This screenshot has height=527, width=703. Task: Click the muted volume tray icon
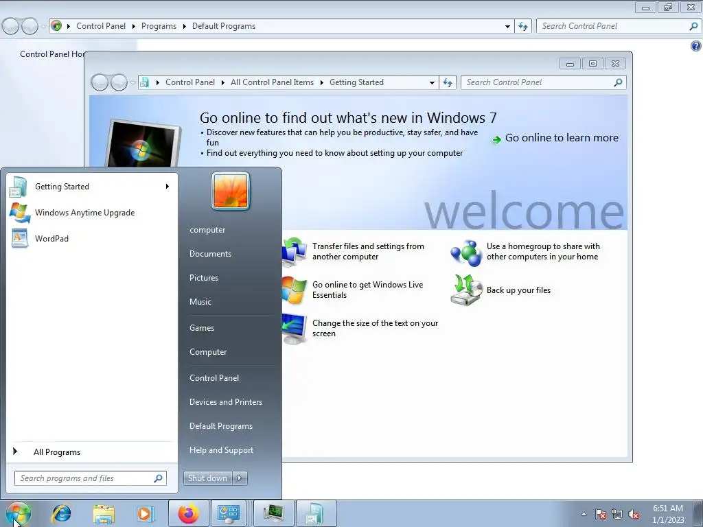click(x=634, y=514)
